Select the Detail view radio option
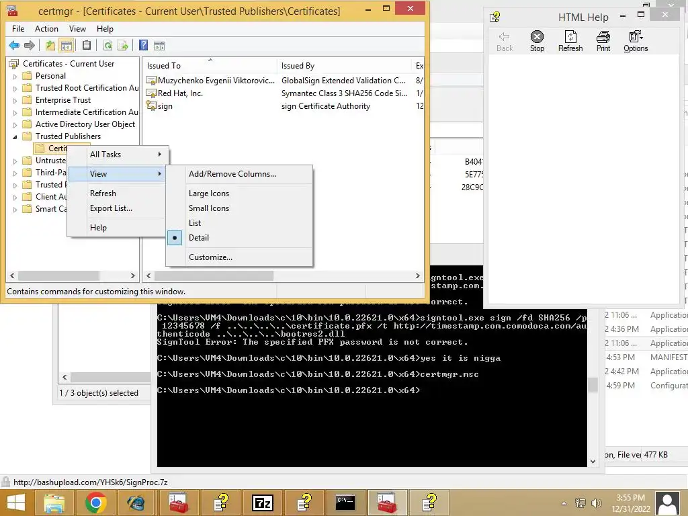This screenshot has height=516, width=688. (x=239, y=238)
